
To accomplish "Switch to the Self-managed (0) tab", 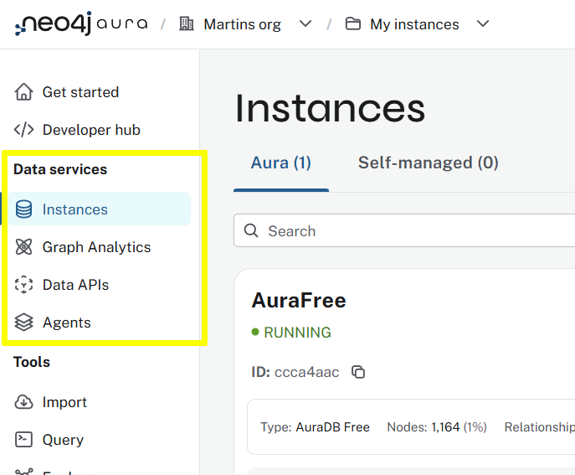I will [x=428, y=163].
